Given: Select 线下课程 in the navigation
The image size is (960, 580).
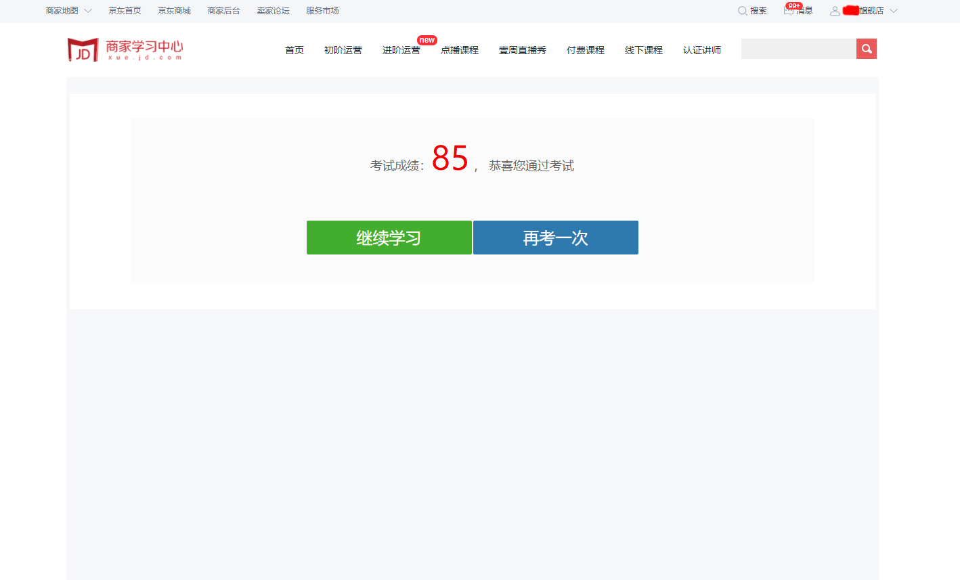Looking at the screenshot, I should pos(644,50).
